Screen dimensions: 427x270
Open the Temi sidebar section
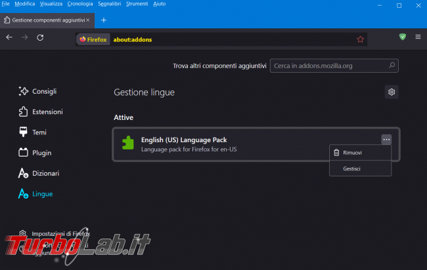point(33,132)
